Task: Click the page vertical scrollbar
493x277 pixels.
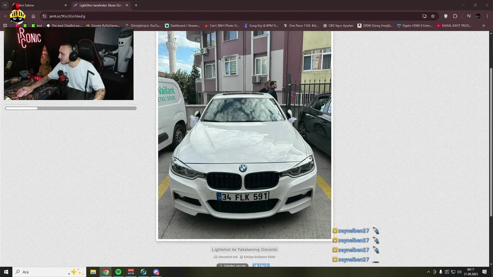Action: tap(491, 142)
